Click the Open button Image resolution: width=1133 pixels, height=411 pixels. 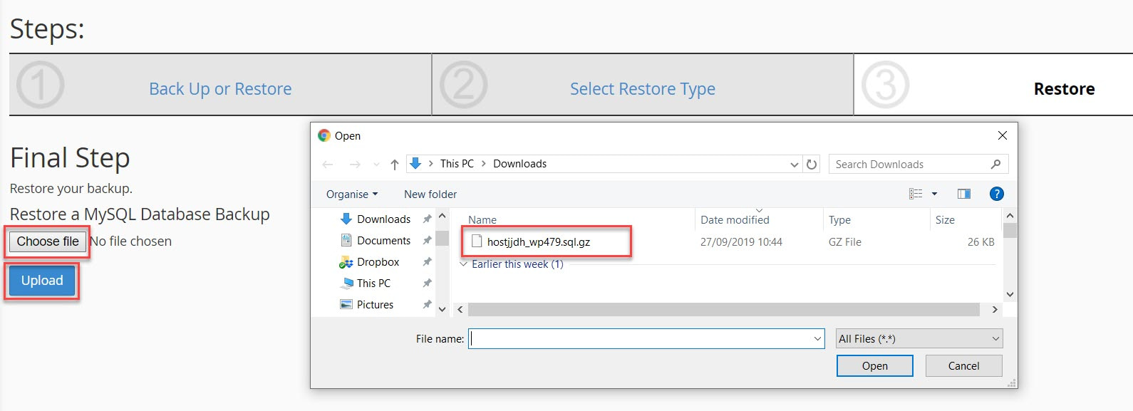[874, 366]
